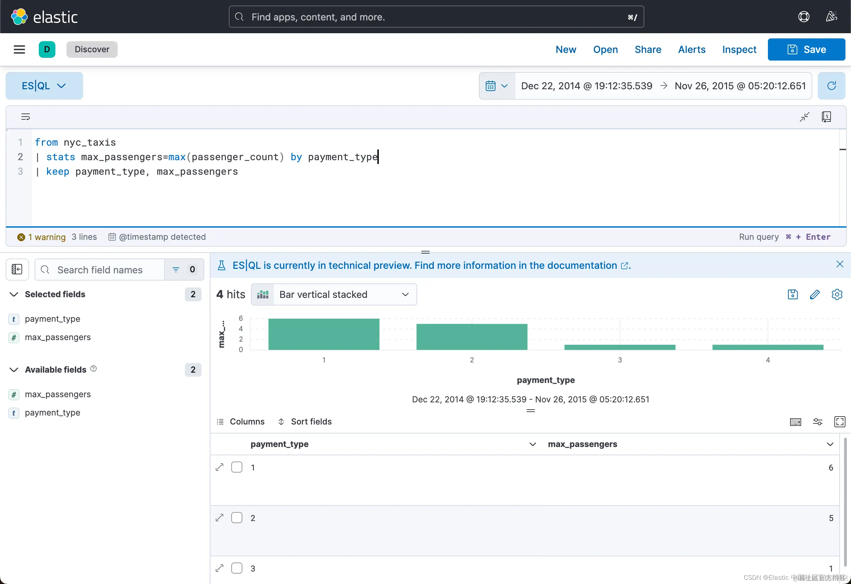This screenshot has width=851, height=584.
Task: Open the Bar vertical stacked chart dropdown
Action: click(x=334, y=294)
